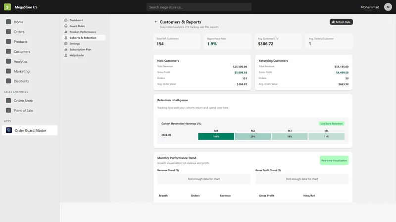The height and width of the screenshot is (222, 396).
Task: Click the Repurchase Rate 1.9% card
Action: 228,41
